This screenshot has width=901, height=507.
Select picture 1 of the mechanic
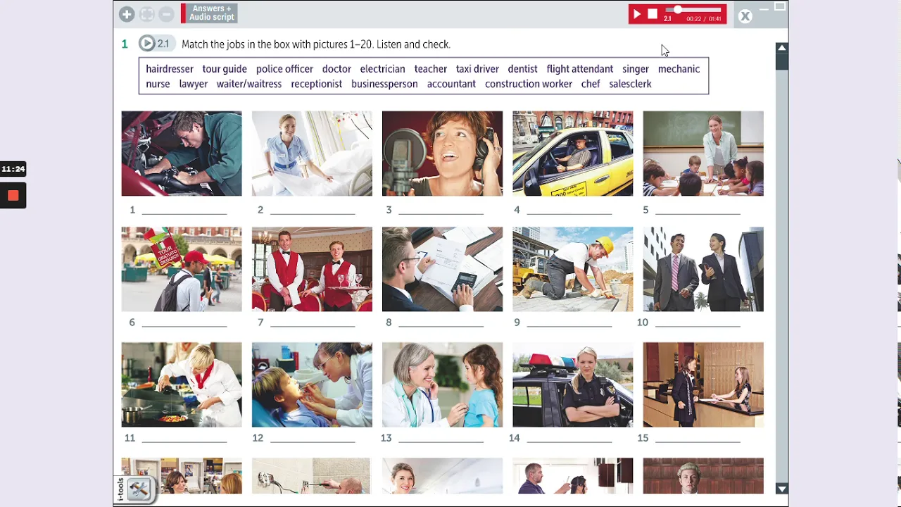182,154
